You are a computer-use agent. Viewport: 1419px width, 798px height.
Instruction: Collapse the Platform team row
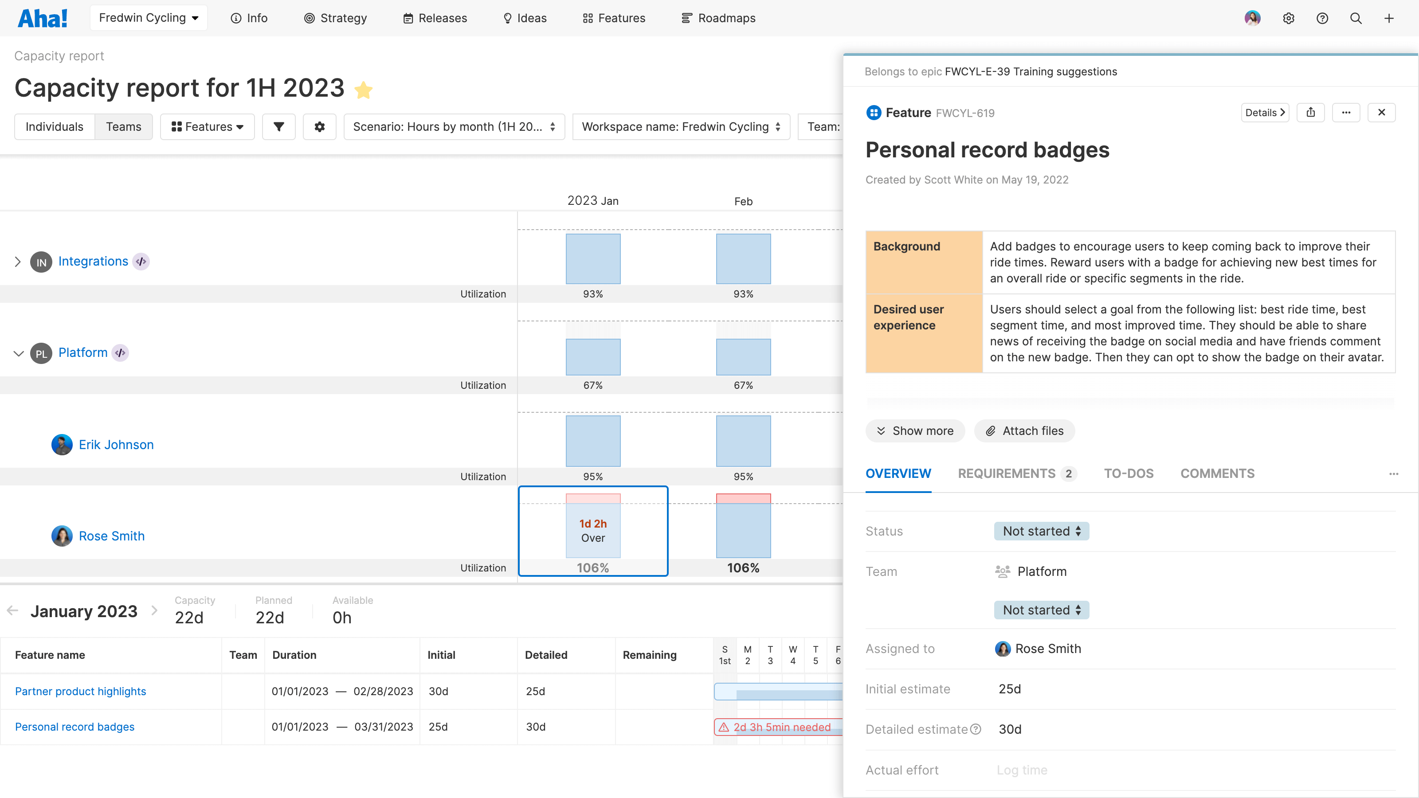18,353
